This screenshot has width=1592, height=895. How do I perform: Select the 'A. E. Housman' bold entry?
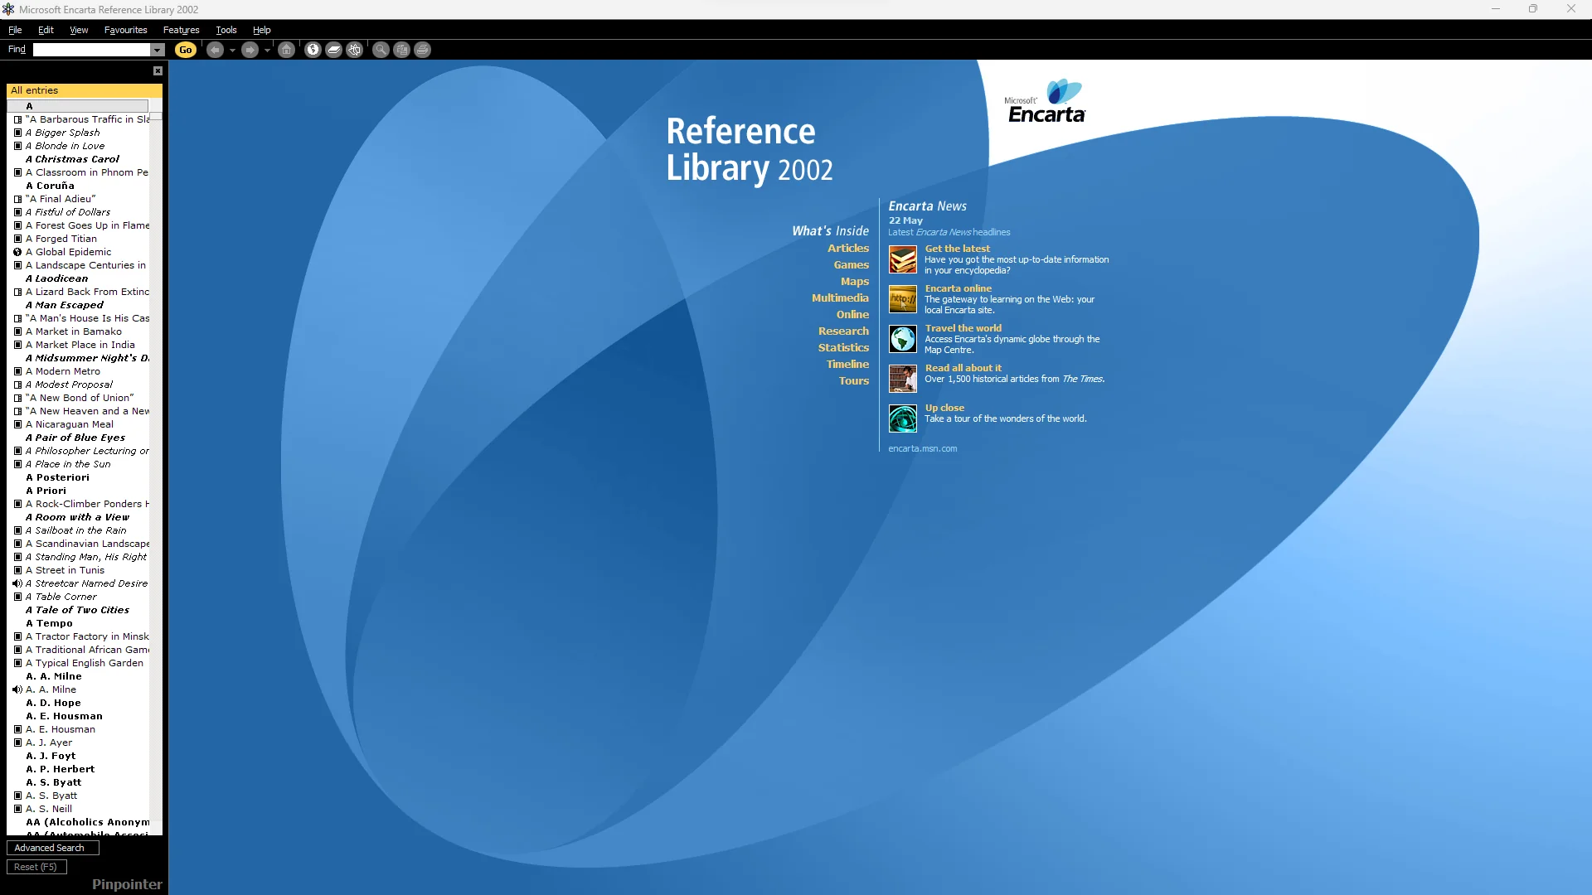64,716
